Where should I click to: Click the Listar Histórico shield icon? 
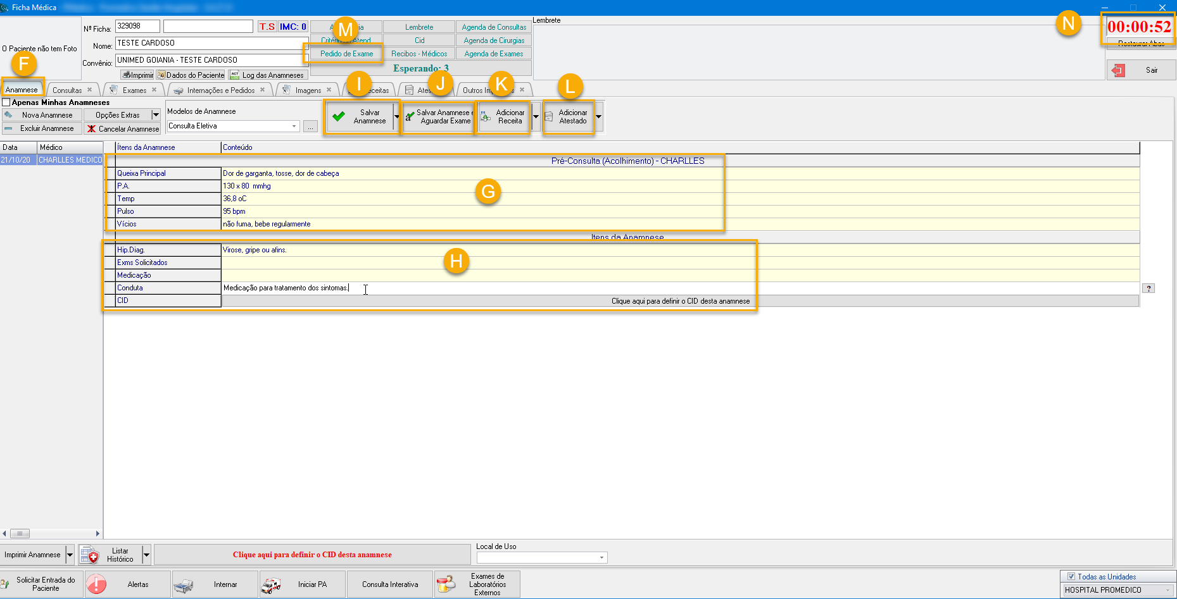90,555
